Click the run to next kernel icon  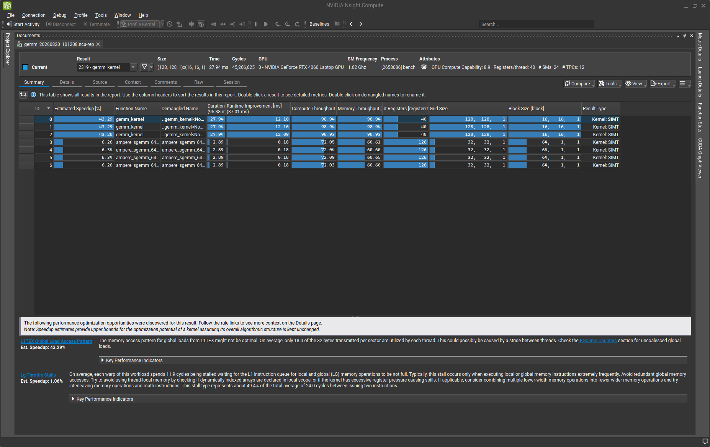(213, 24)
